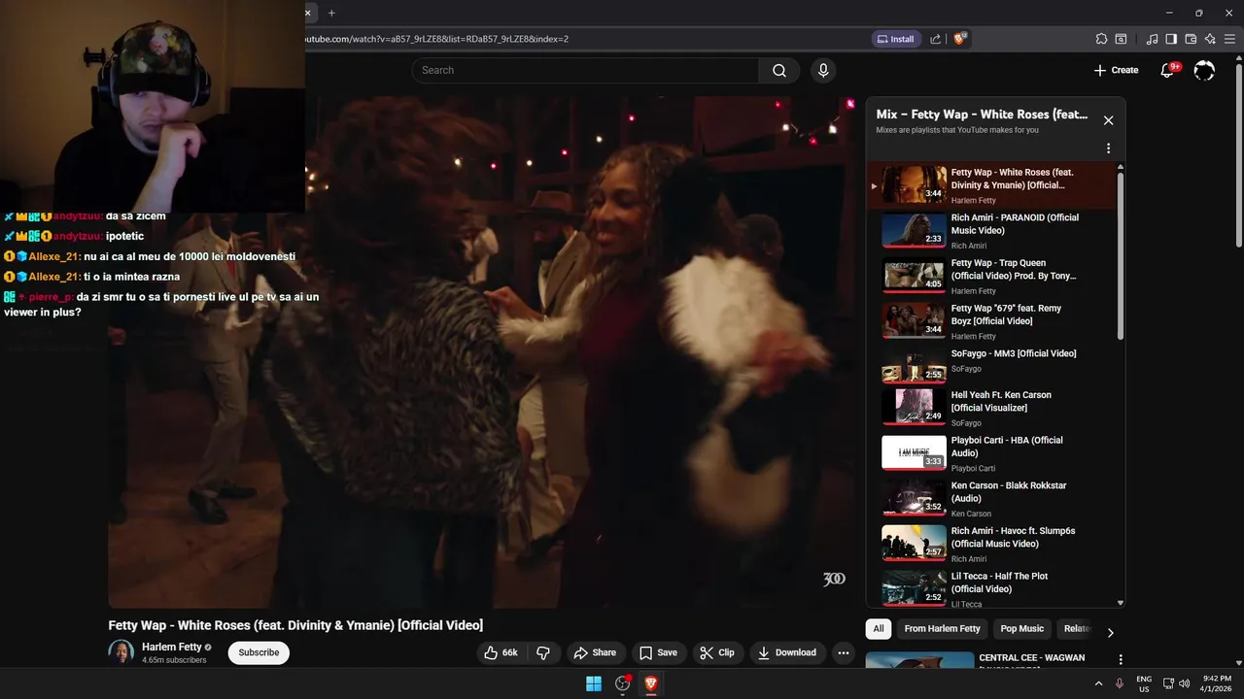Open more actions three-dot under video

click(x=844, y=652)
